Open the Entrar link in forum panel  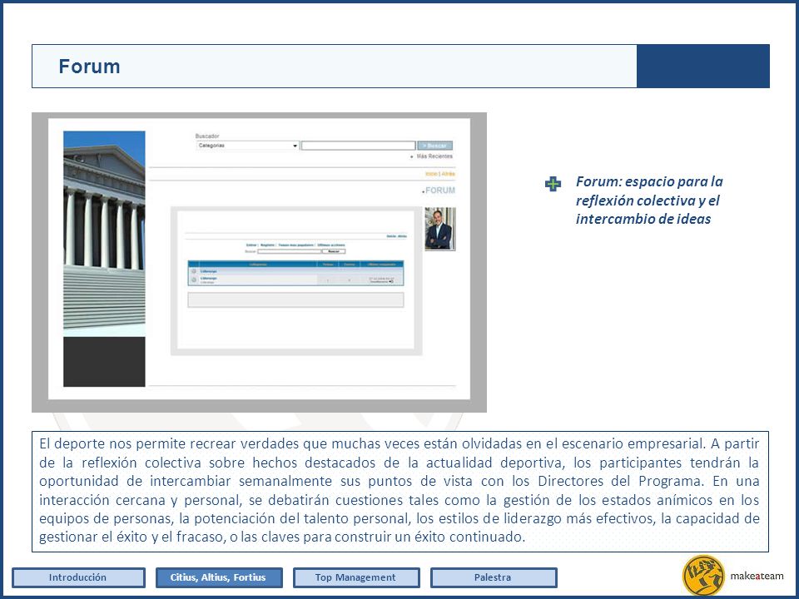tap(251, 245)
